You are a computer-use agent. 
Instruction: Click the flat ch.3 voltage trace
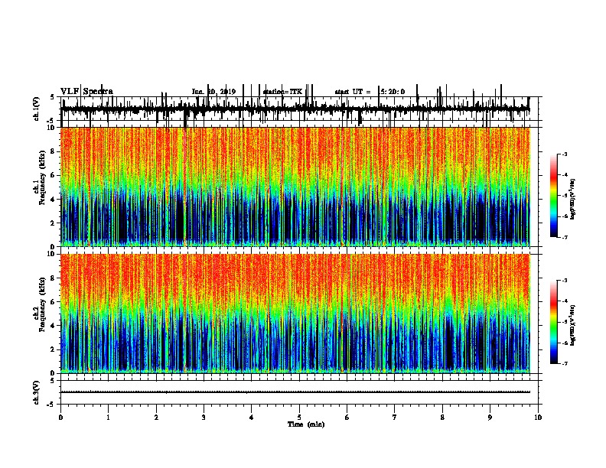pos(295,392)
